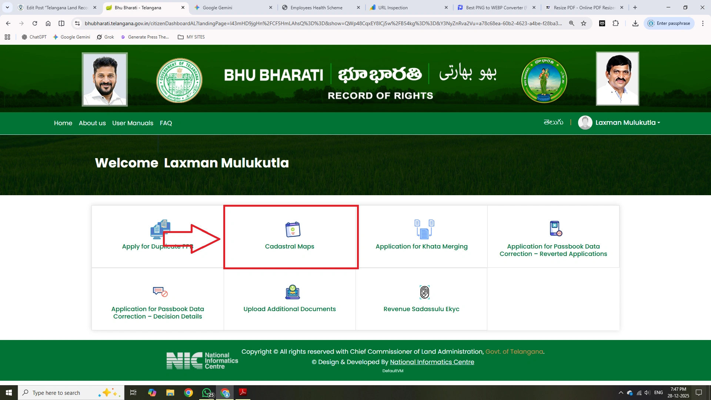Screen dimensions: 711x400
Task: Expand the Chrome browser menu
Action: (x=703, y=23)
